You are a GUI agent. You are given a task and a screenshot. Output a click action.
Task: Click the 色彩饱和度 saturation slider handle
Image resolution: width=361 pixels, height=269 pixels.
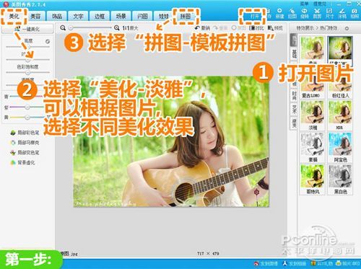click(x=27, y=72)
